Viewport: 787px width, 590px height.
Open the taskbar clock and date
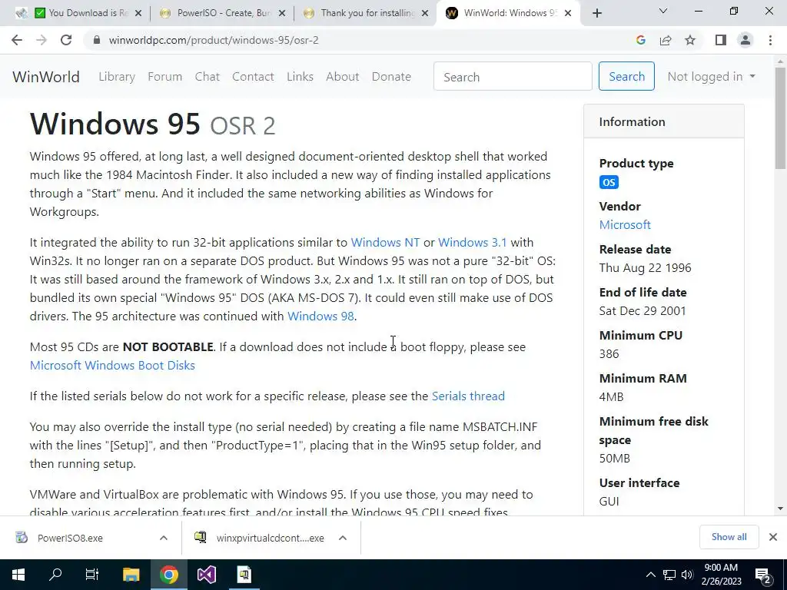pos(721,575)
